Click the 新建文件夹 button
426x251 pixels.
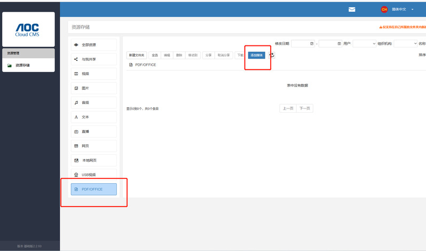point(136,55)
